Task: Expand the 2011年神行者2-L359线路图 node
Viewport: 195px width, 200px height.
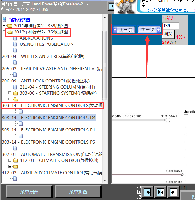Action: coord(4,26)
